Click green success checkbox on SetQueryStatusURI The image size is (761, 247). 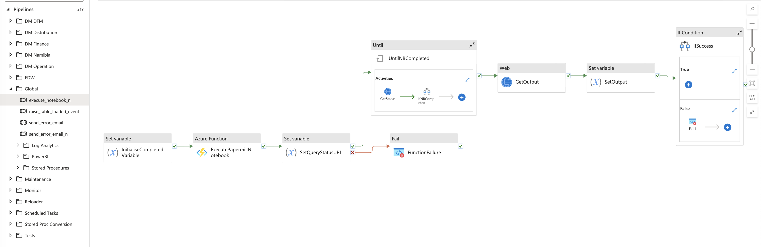(x=353, y=146)
